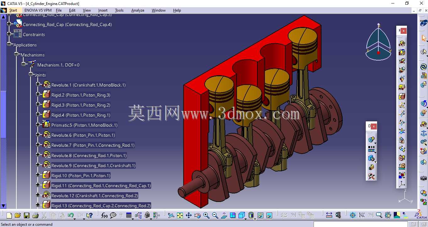Click the Fit All In icon
The image size is (428, 227).
[x=180, y=215]
